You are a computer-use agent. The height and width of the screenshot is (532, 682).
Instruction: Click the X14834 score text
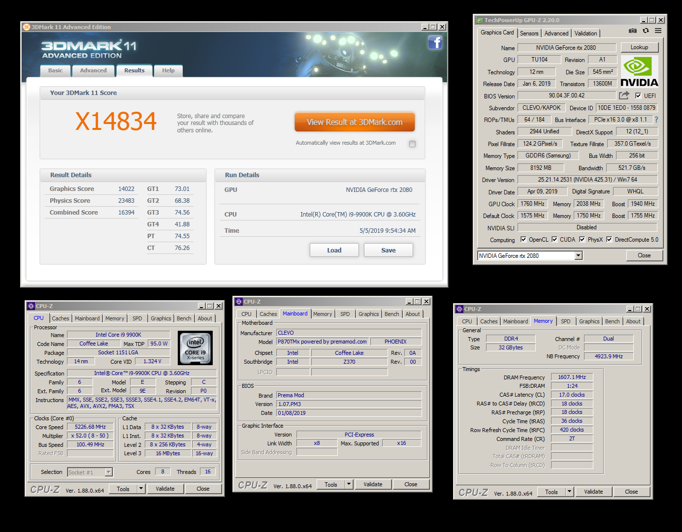point(116,121)
